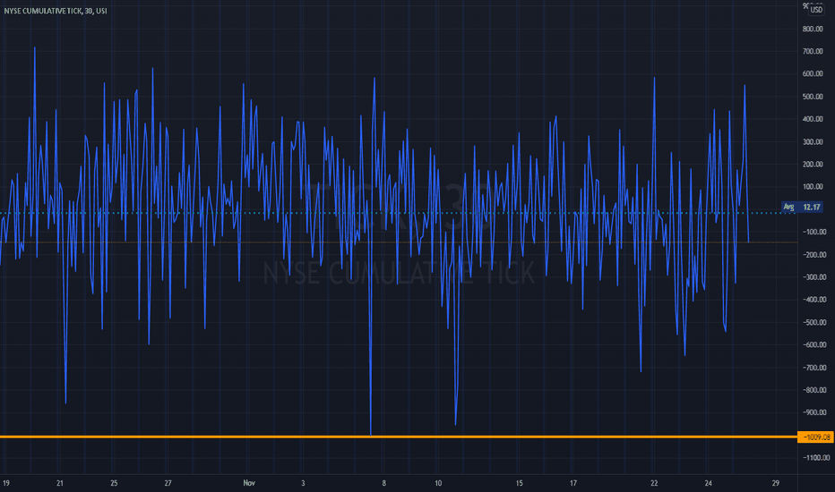Click the 400.00 price axis label
Image resolution: width=835 pixels, height=492 pixels.
(x=813, y=119)
